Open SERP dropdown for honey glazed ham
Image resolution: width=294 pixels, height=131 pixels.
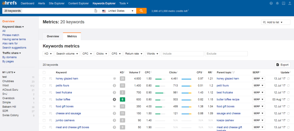coord(259,79)
